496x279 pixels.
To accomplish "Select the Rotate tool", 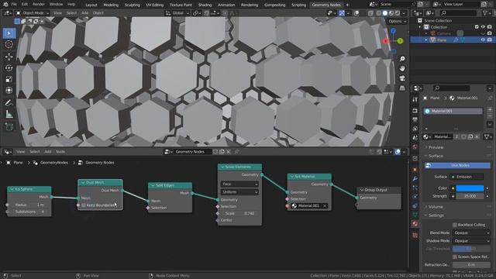I will [9, 67].
